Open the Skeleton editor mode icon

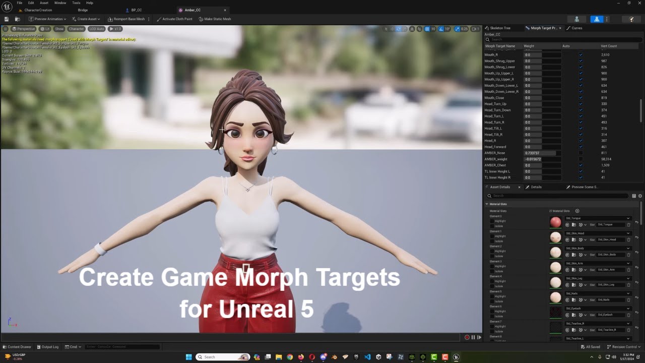pos(577,19)
